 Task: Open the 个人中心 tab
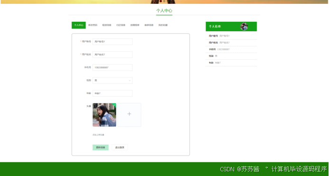(x=79, y=25)
